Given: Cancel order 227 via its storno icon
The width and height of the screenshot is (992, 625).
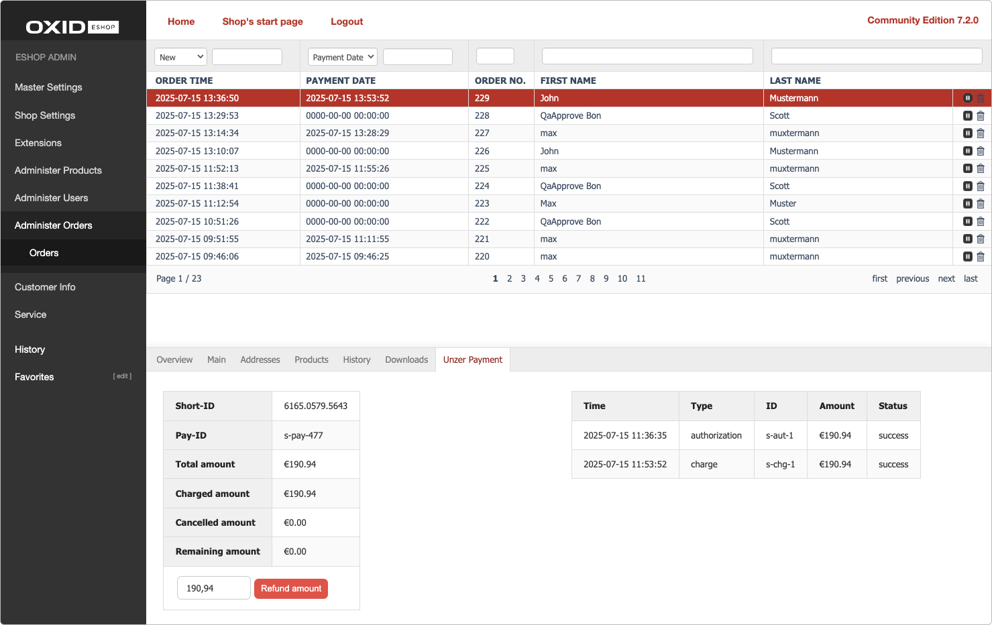Looking at the screenshot, I should [x=968, y=133].
